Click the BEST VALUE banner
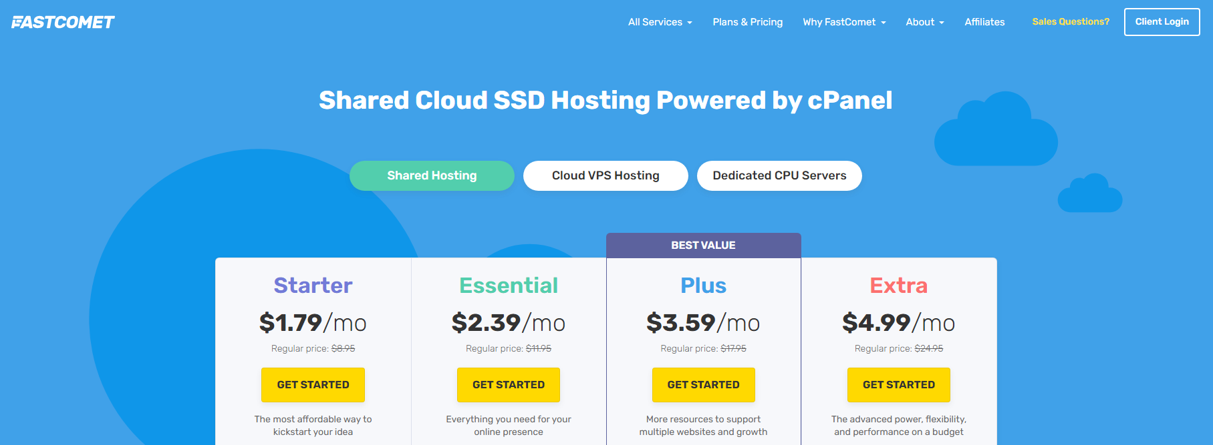The height and width of the screenshot is (445, 1213). [x=703, y=246]
